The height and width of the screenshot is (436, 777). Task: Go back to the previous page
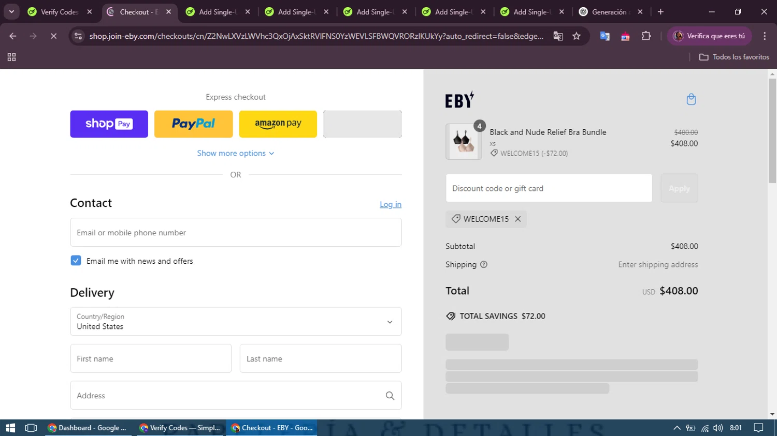(13, 36)
